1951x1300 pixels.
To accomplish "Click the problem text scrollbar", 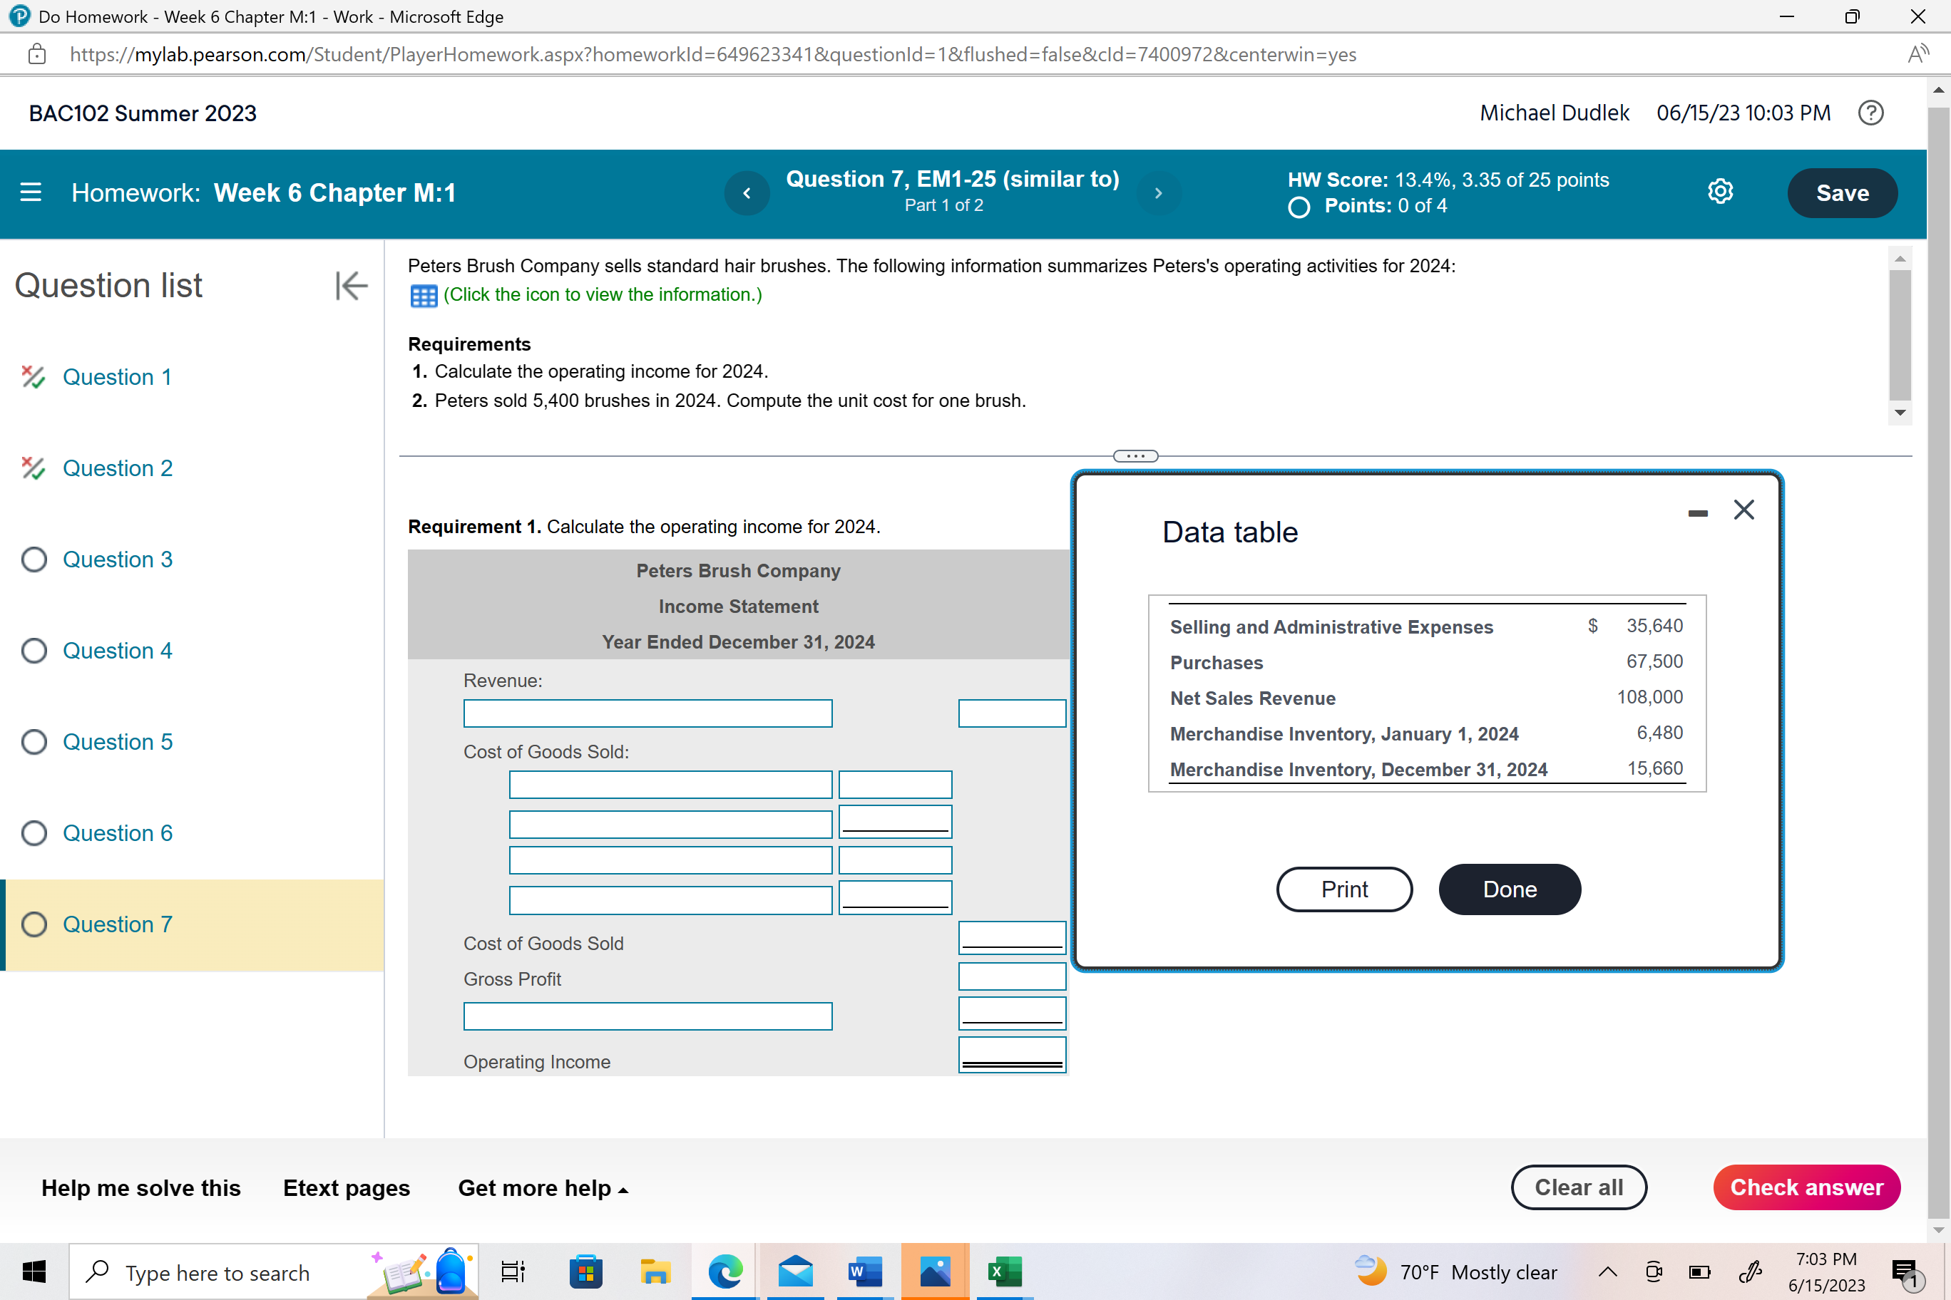I will tap(1900, 336).
